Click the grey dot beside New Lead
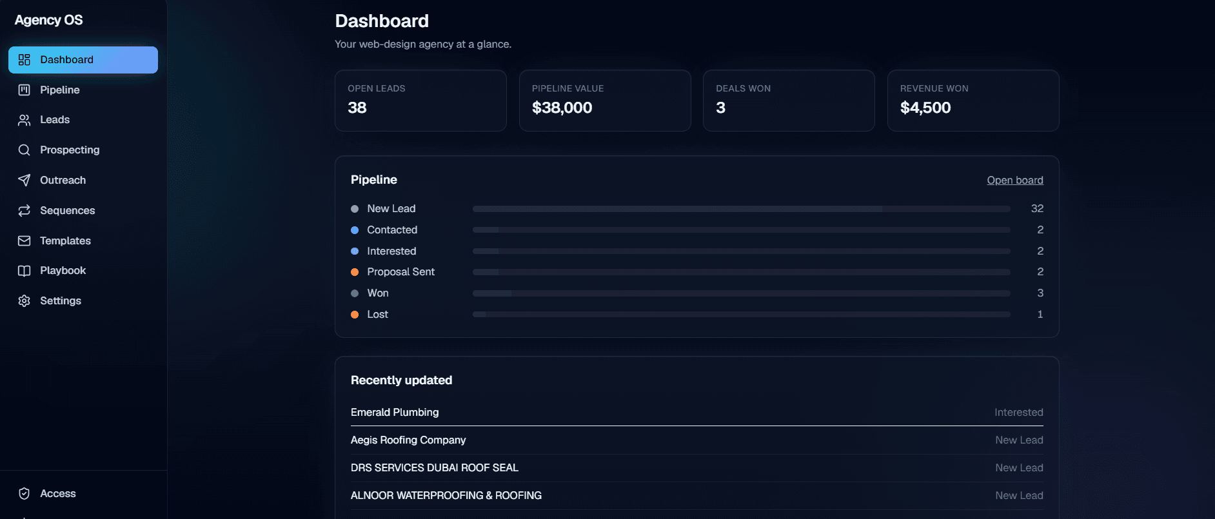The width and height of the screenshot is (1215, 519). [355, 209]
